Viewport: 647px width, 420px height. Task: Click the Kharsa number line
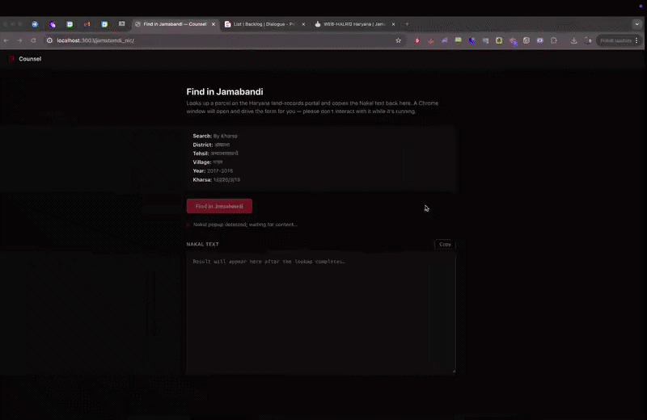[x=216, y=179]
